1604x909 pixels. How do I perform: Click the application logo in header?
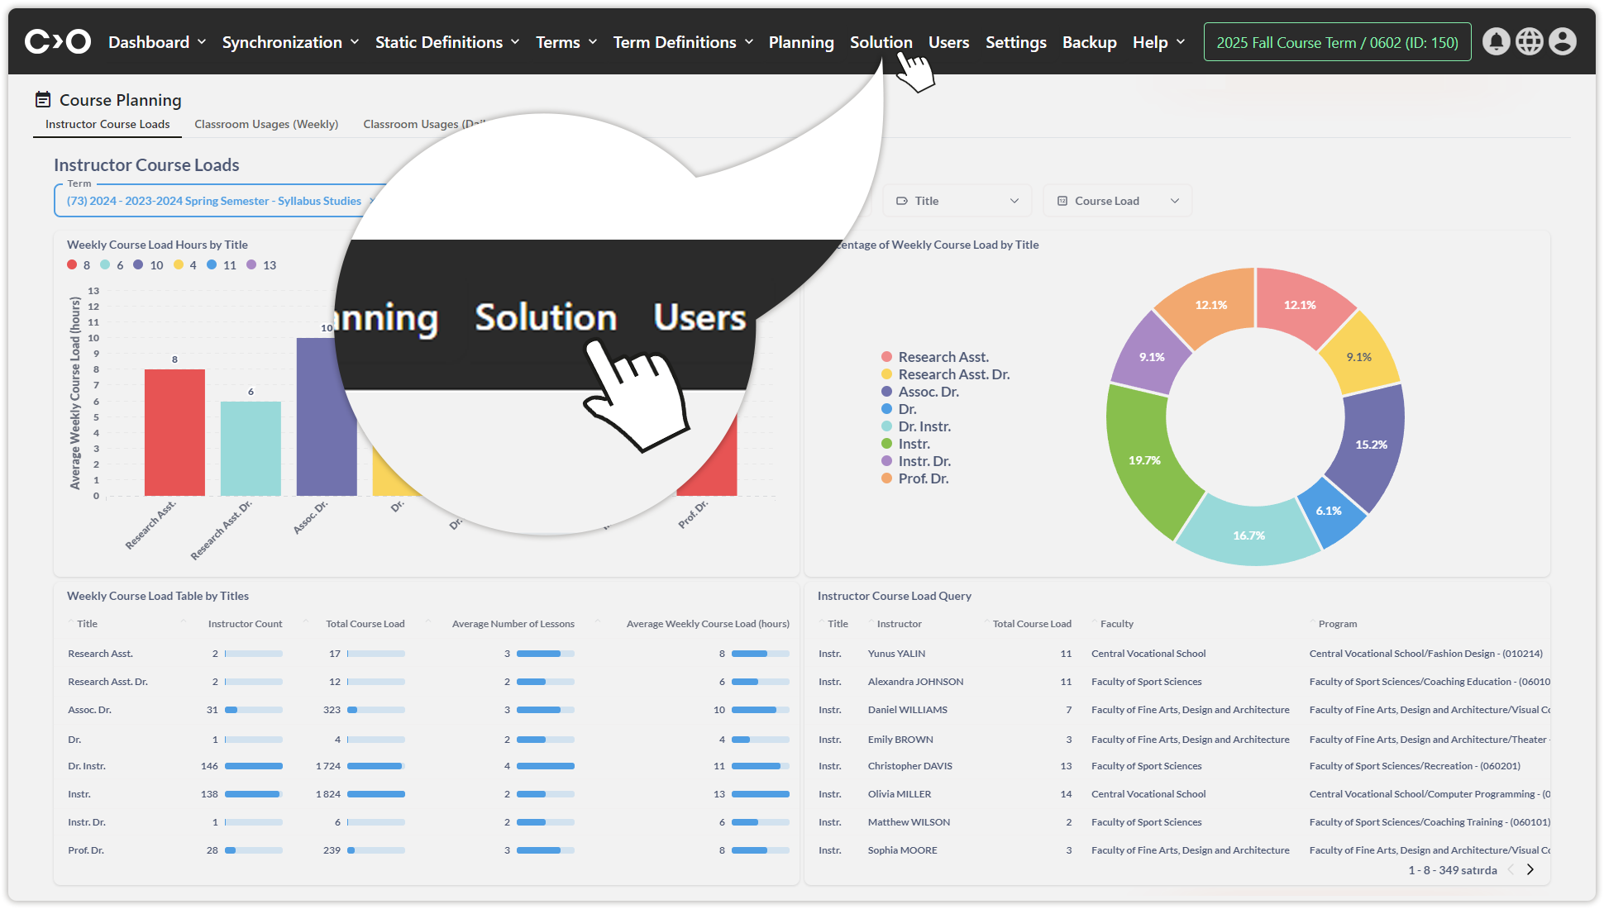(x=58, y=41)
